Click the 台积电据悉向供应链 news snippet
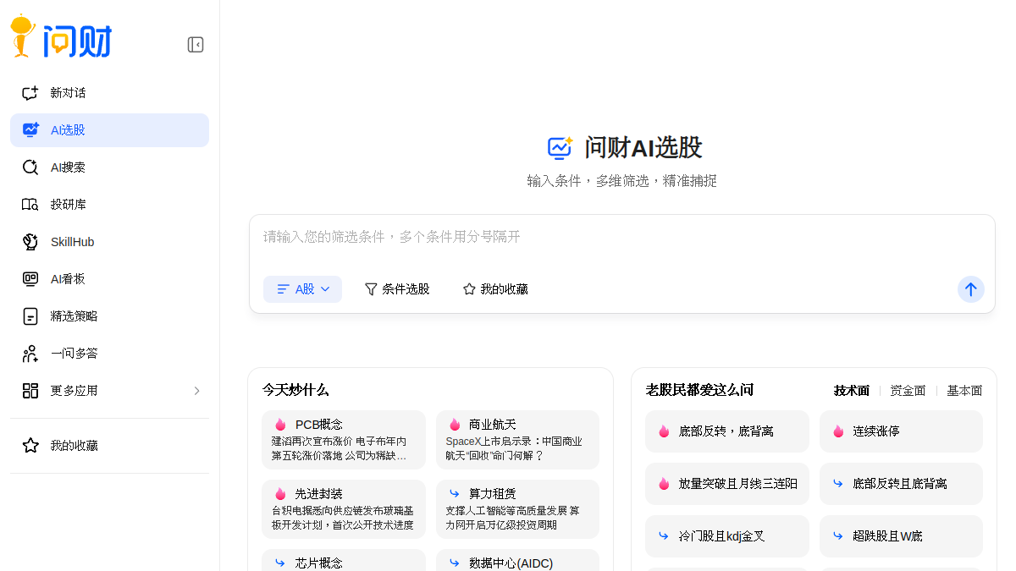 pos(343,518)
